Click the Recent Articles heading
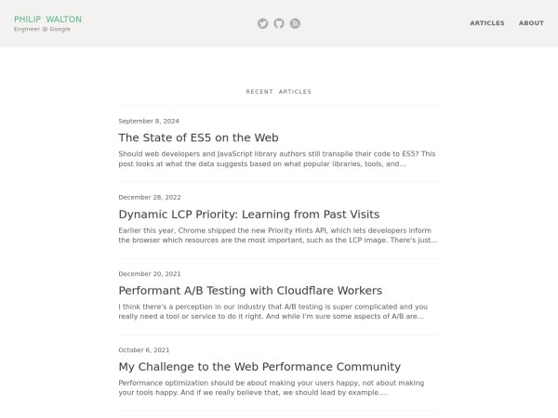This screenshot has height=418, width=558. (279, 92)
